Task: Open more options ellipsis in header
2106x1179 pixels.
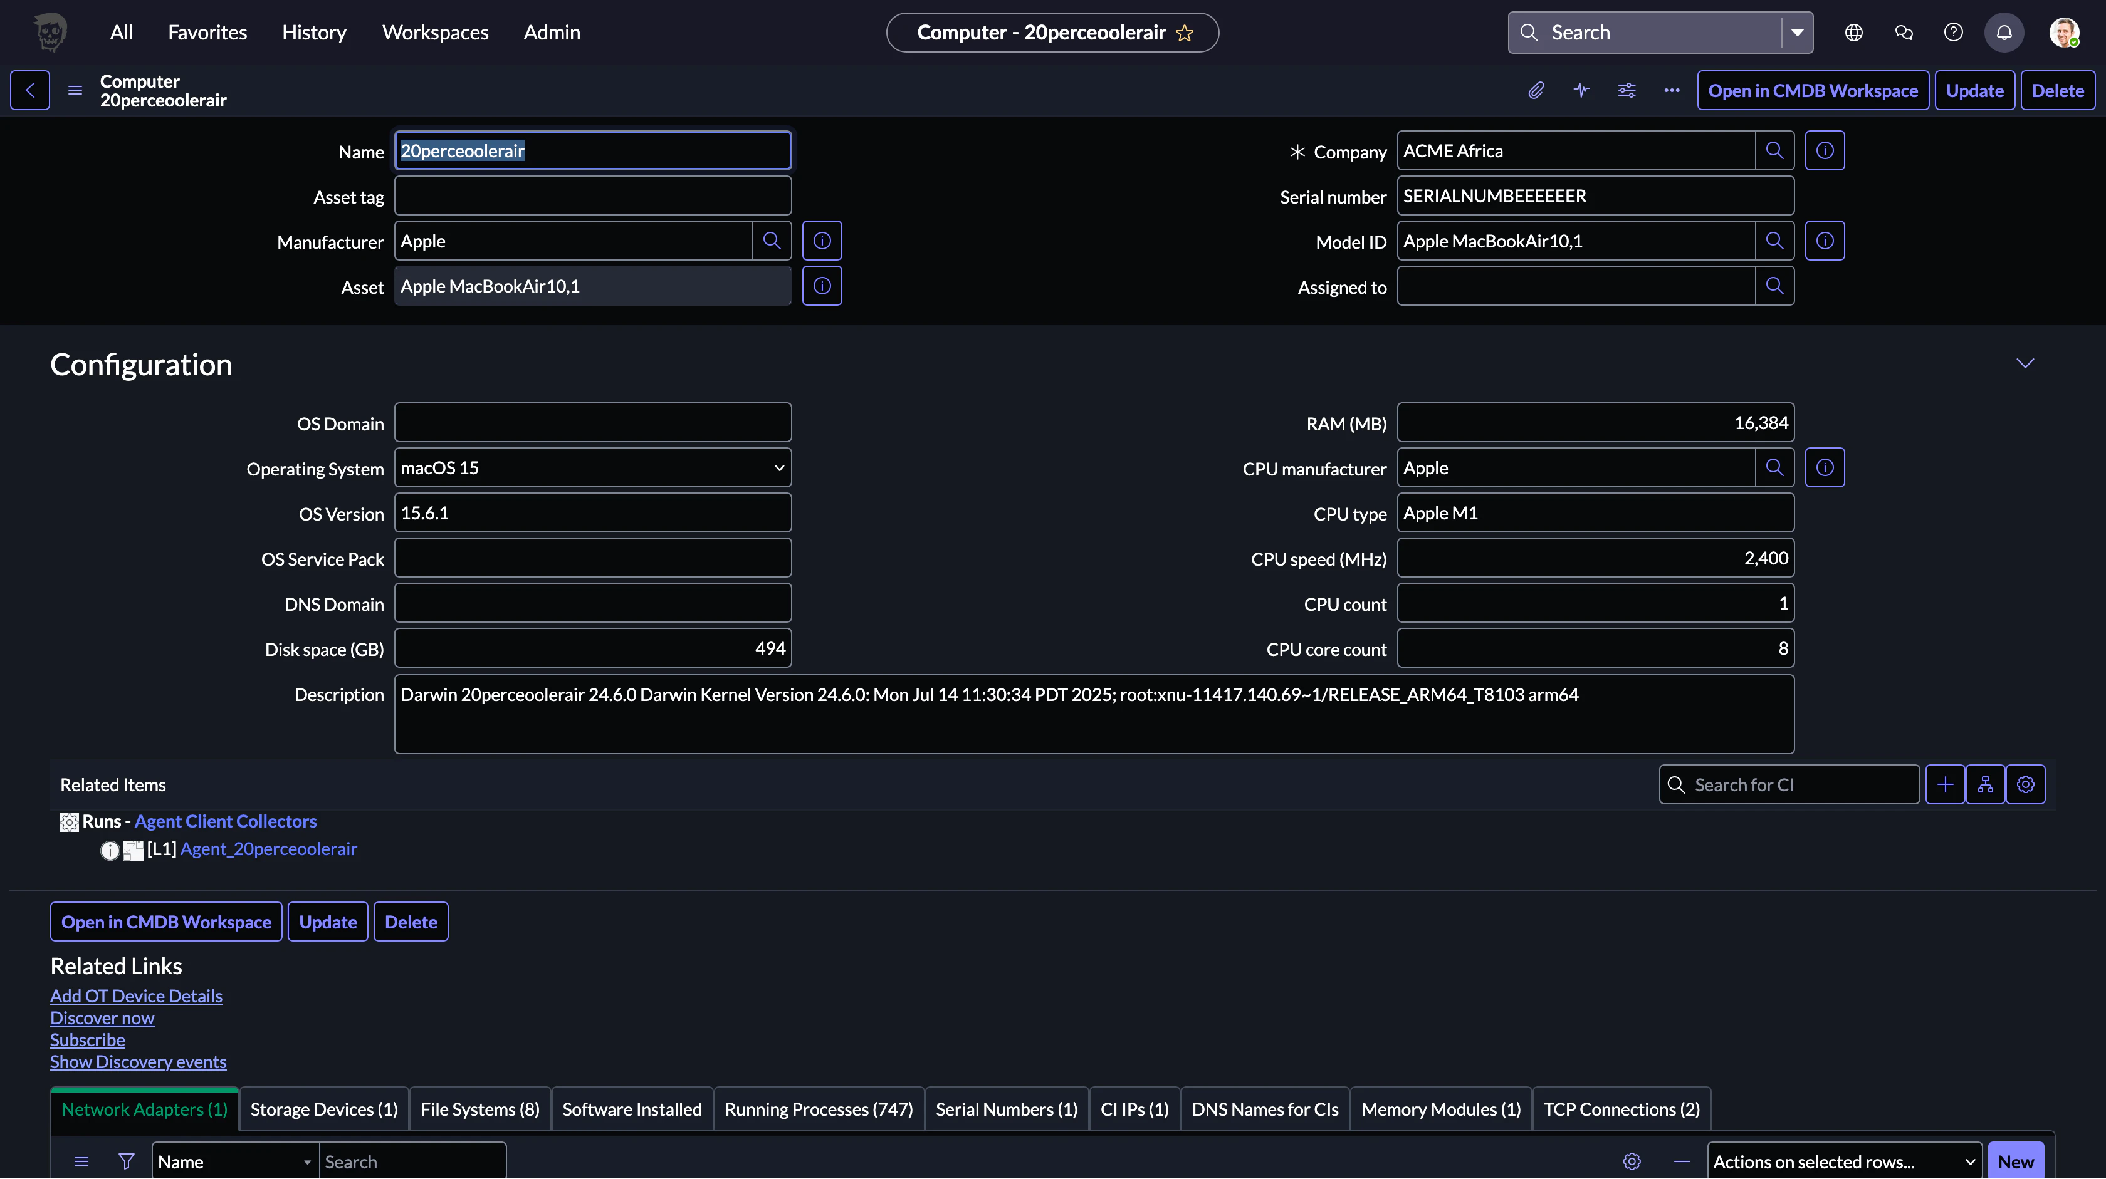Action: pos(1672,90)
